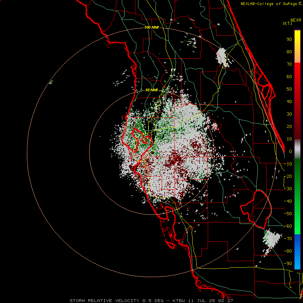The height and width of the screenshot is (303, 303).
Task: Click the gray echo on the 100 NMI ring northeast
Action: (x=221, y=57)
